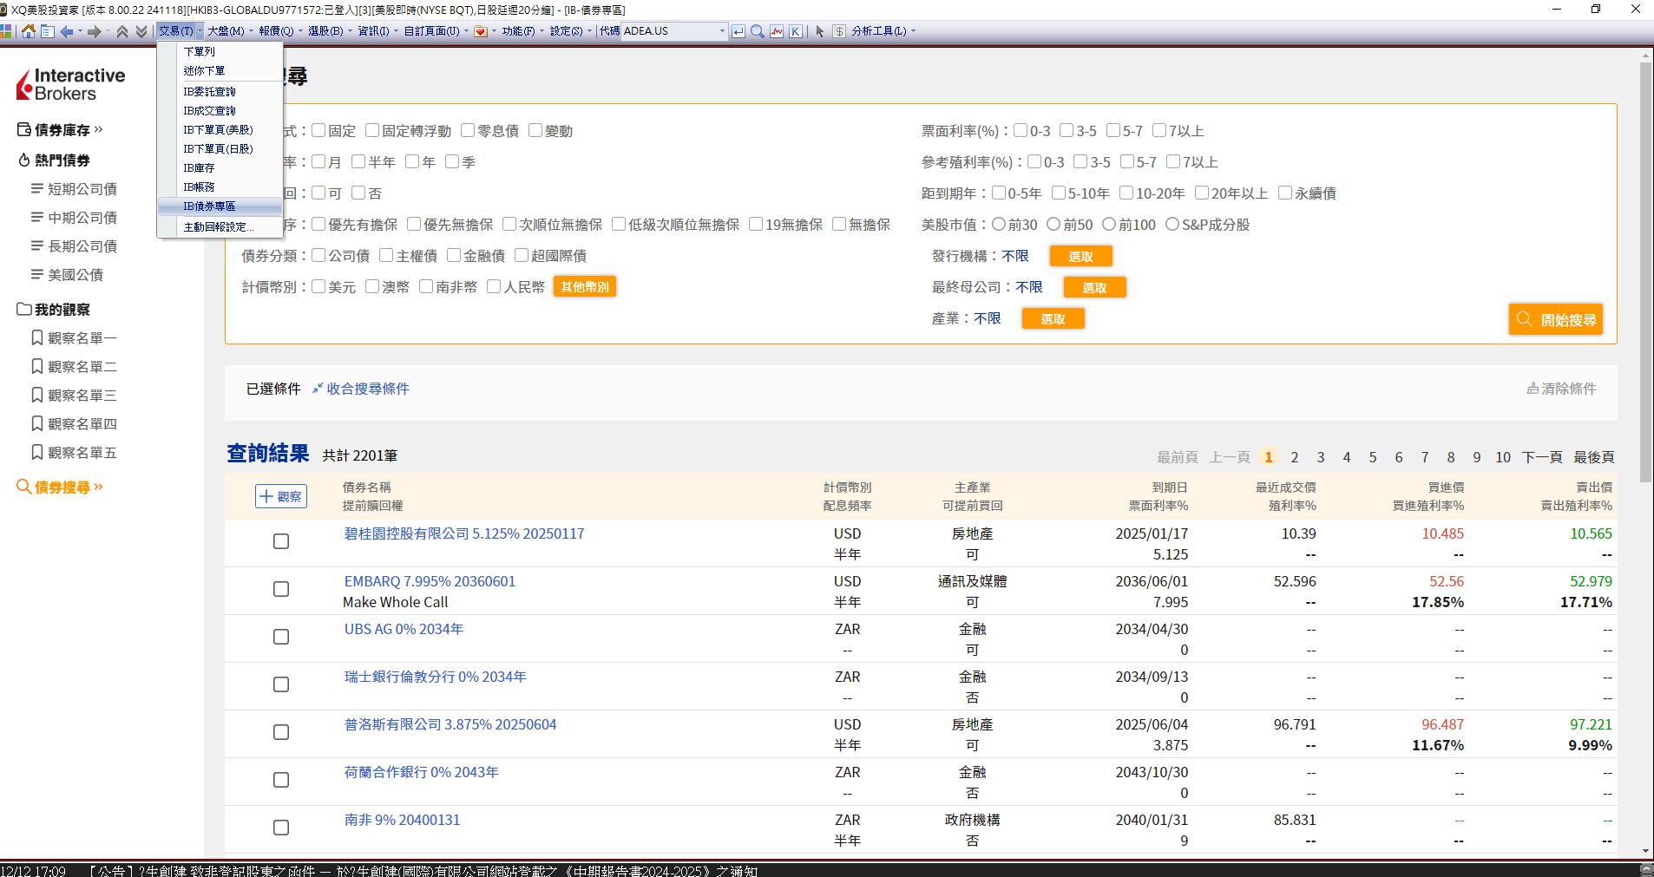The image size is (1654, 877).
Task: Click the vertical scrollbar of results
Action: tap(1646, 272)
